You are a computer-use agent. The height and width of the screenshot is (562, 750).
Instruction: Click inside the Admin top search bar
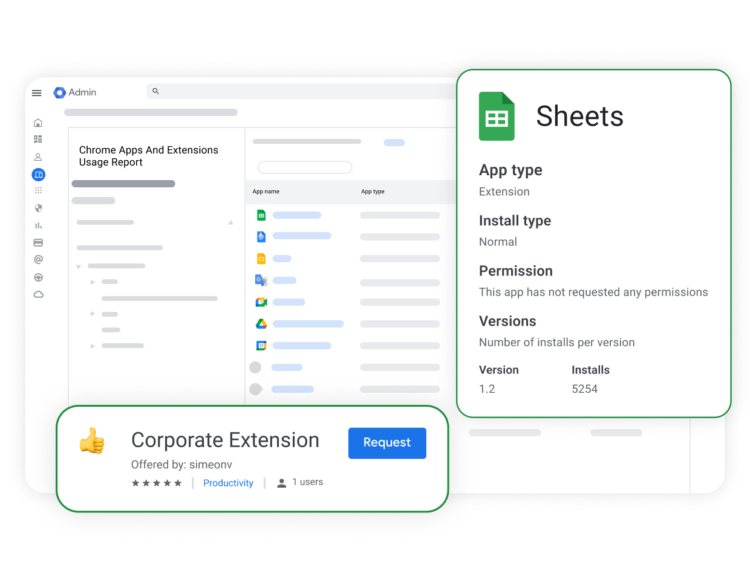tap(302, 91)
